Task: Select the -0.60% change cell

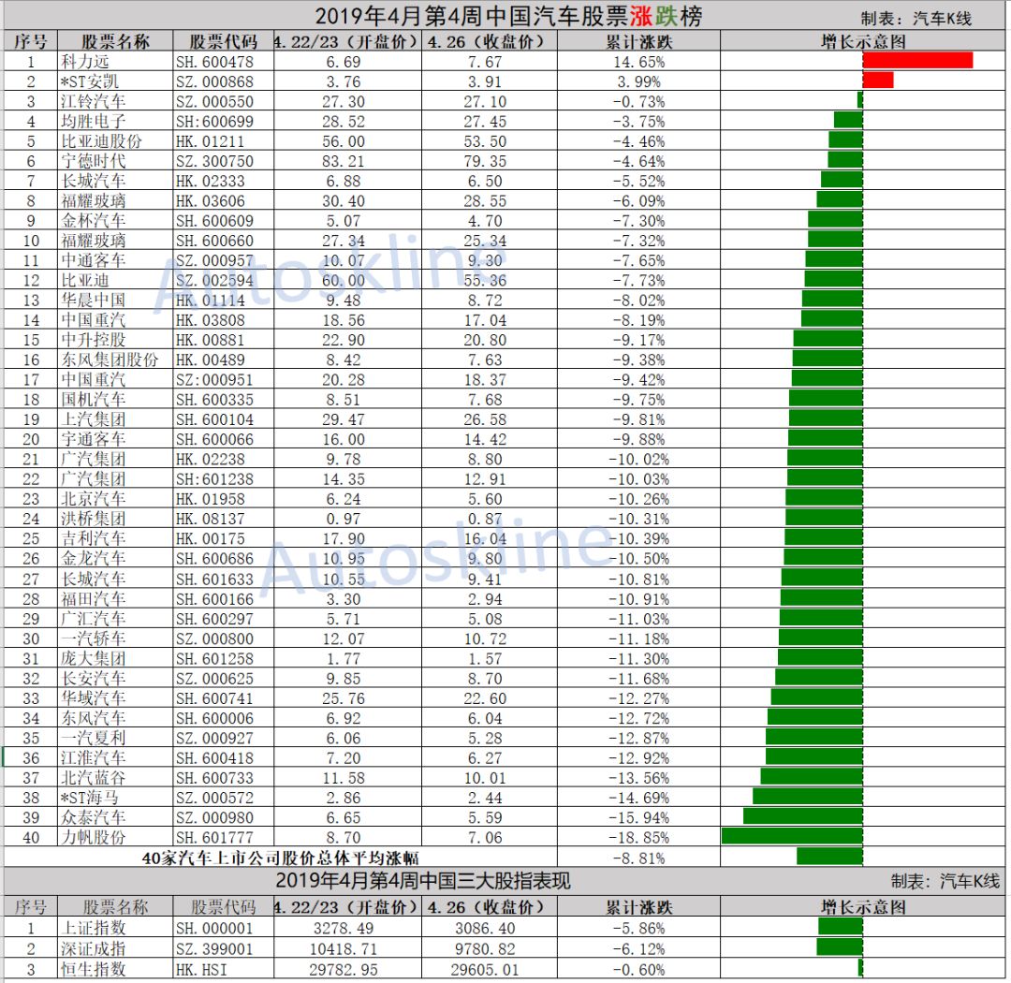Action: click(x=638, y=970)
